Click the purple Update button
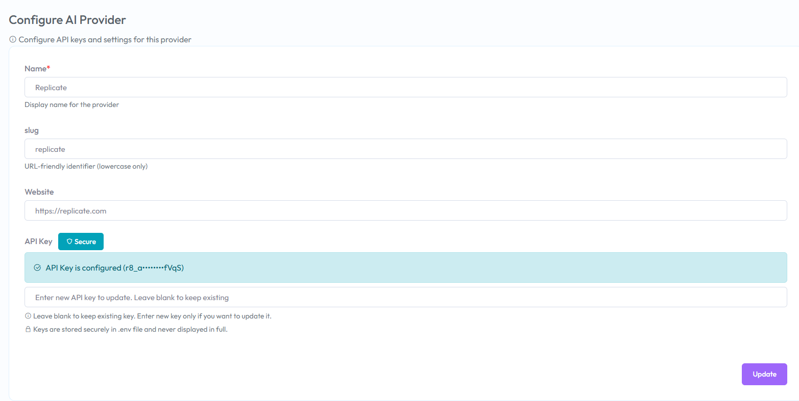Image resolution: width=799 pixels, height=401 pixels. (x=764, y=374)
